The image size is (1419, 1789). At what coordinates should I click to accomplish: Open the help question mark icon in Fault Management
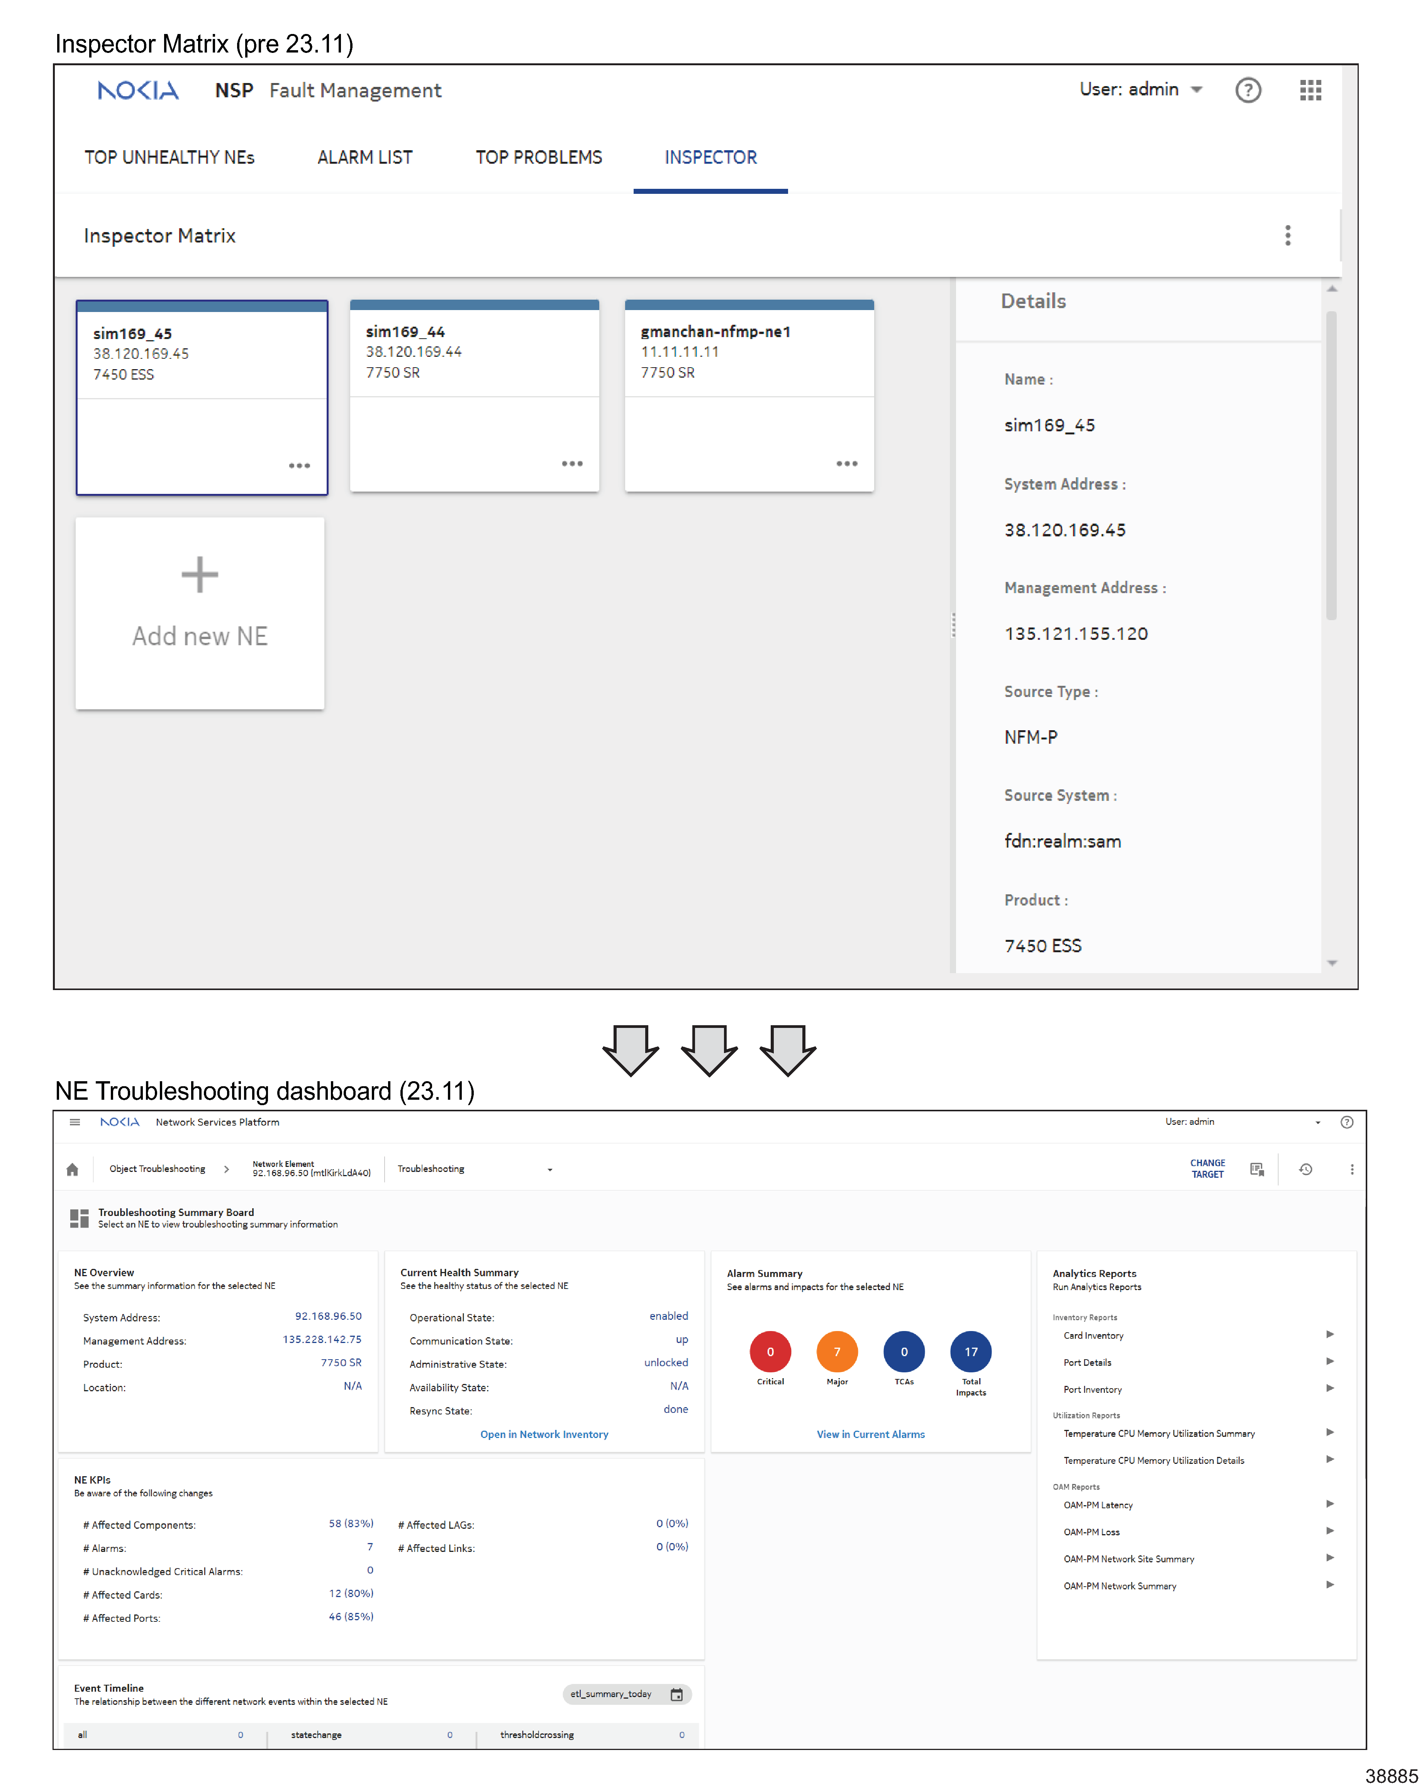click(x=1247, y=90)
